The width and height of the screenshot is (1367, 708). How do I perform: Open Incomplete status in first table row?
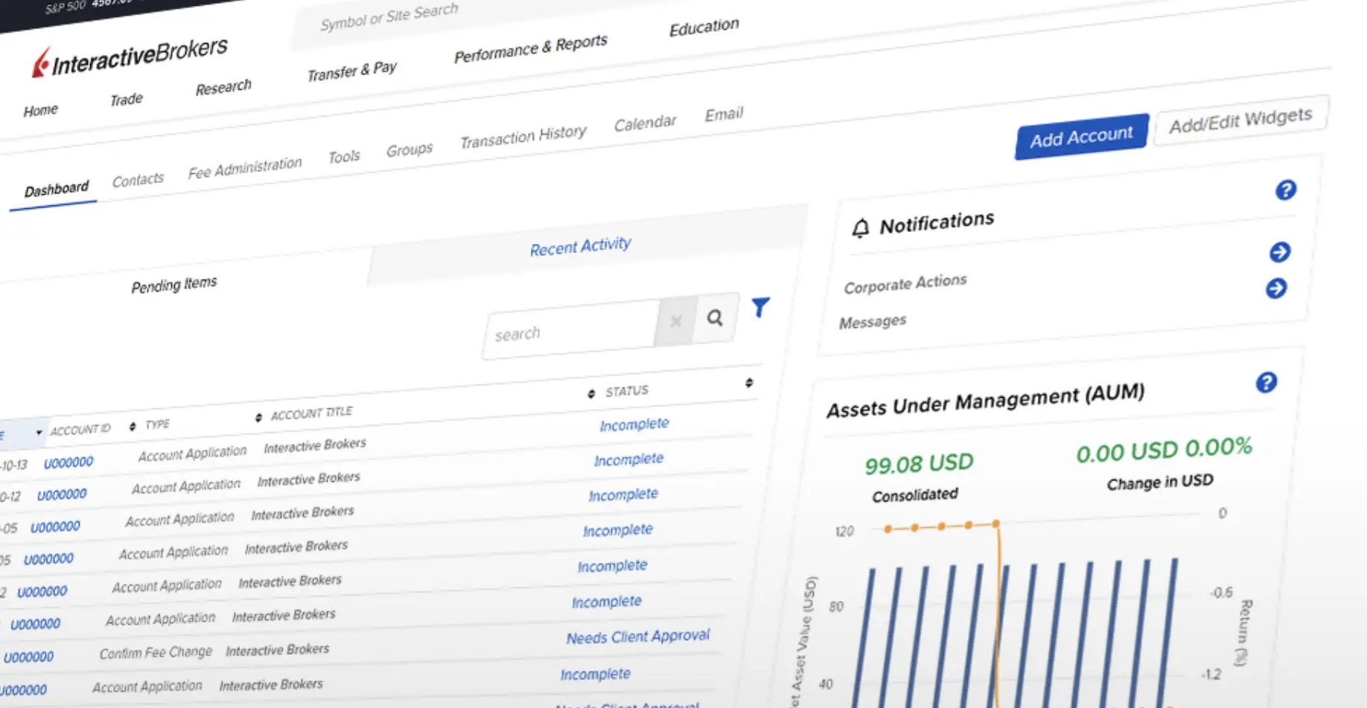coord(634,425)
